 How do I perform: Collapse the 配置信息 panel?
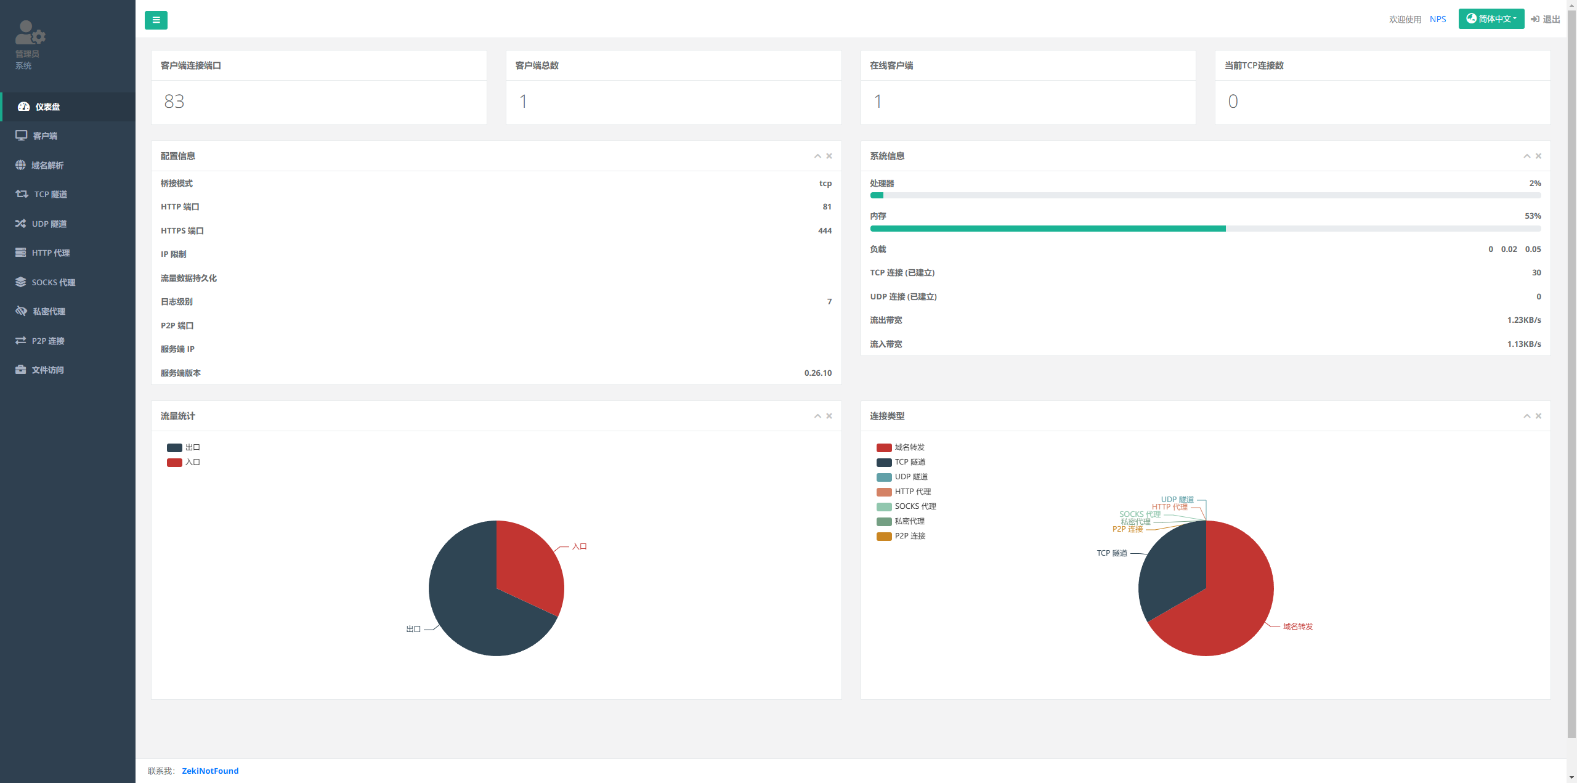tap(817, 156)
